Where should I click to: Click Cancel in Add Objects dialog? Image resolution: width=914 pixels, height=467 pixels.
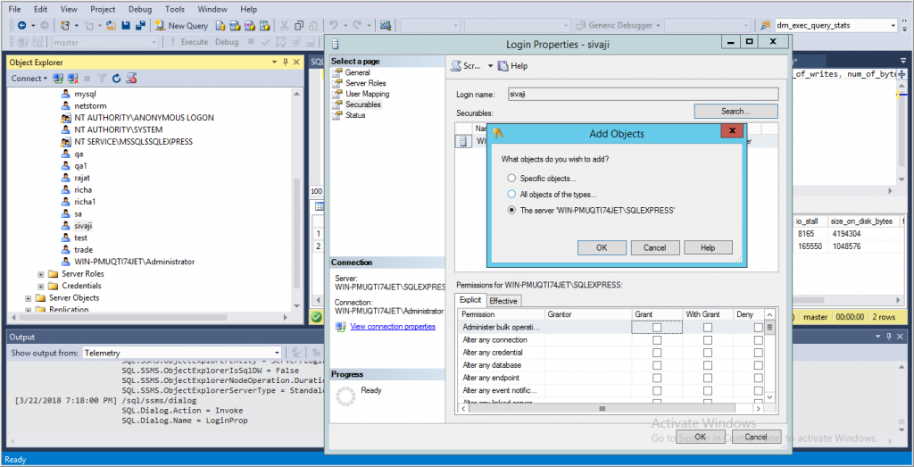655,247
